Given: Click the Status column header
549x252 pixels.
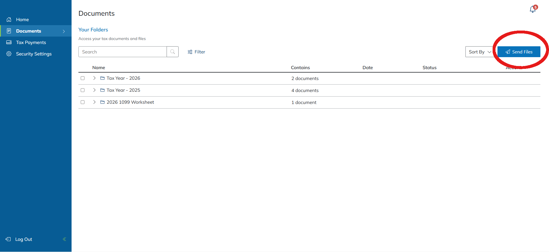Looking at the screenshot, I should click(x=429, y=67).
